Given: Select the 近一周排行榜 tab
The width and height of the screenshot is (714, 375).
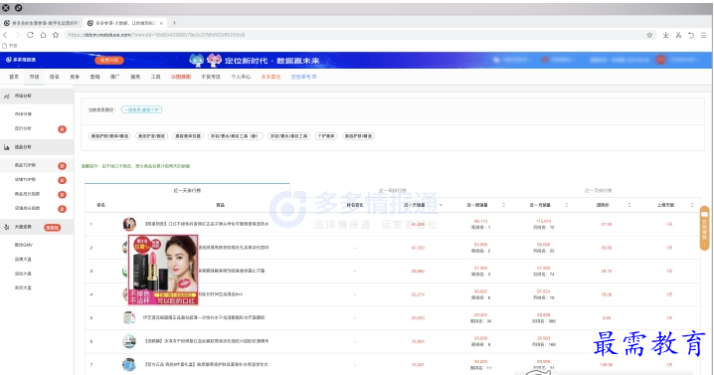Looking at the screenshot, I should [392, 190].
